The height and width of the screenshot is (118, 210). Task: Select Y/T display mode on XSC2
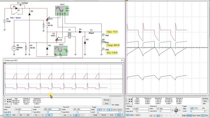(7, 115)
